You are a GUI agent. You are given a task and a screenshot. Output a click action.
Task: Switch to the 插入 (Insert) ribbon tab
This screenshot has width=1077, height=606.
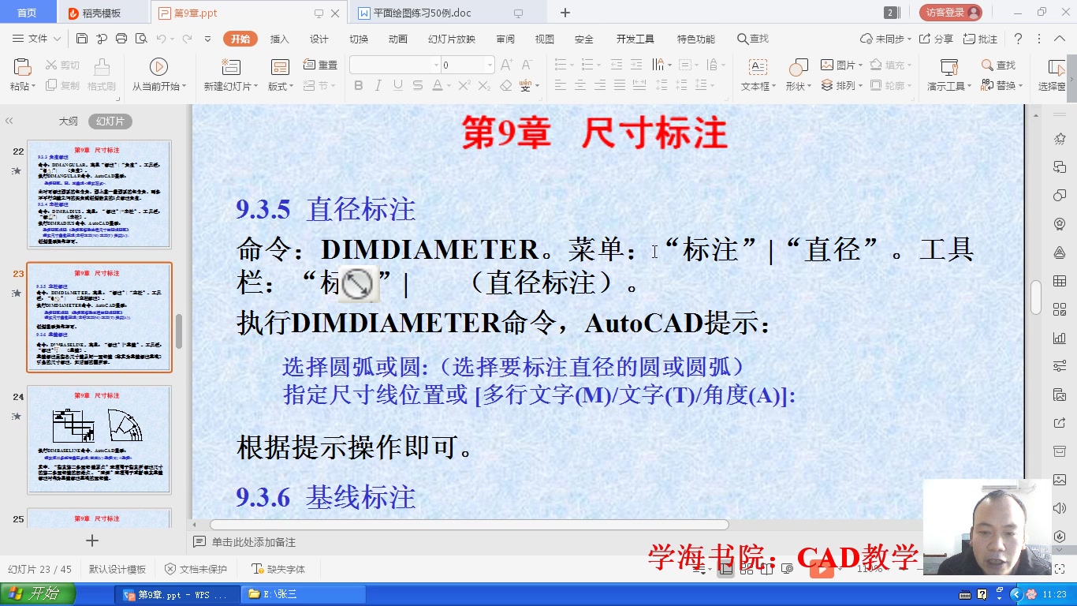[x=280, y=37]
